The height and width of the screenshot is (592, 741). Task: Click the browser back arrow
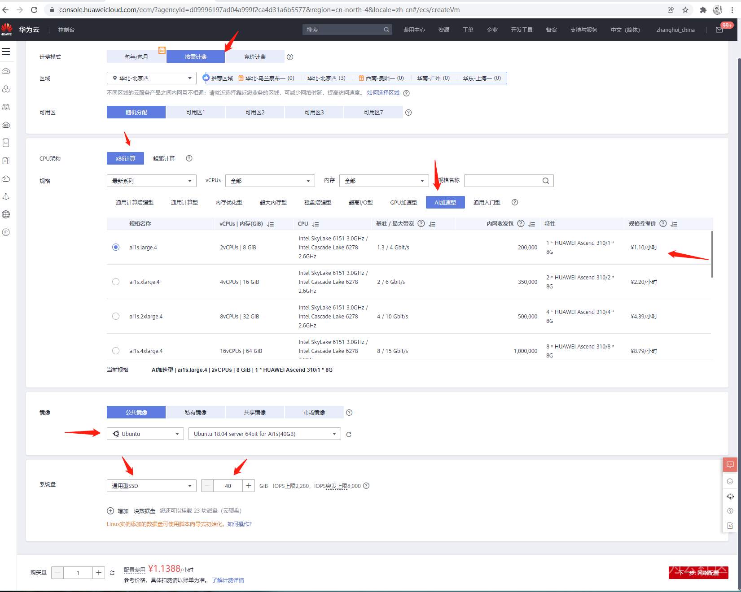tap(6, 9)
